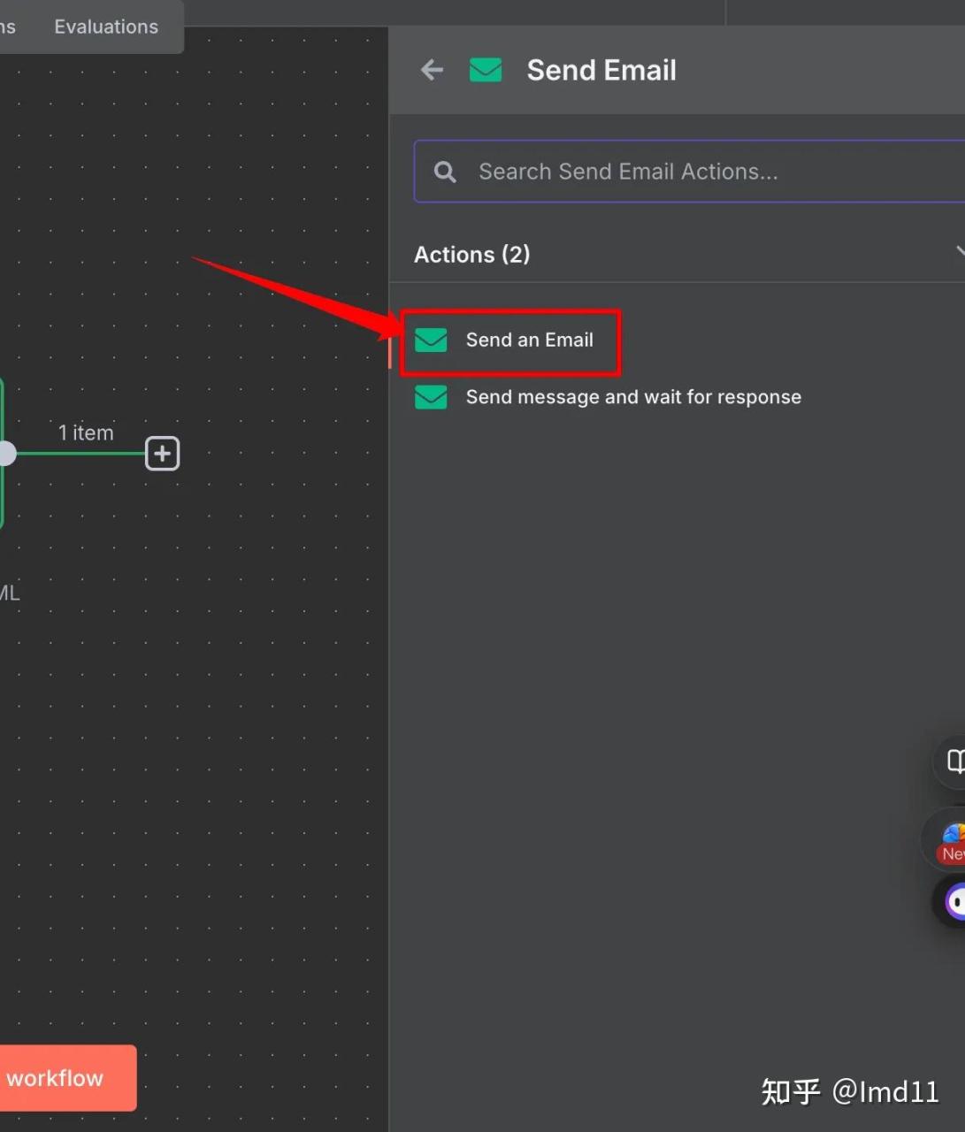Click the magnifier icon in the search box

[x=446, y=172]
